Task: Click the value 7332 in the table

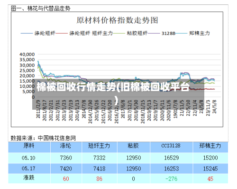Action: coord(100,158)
